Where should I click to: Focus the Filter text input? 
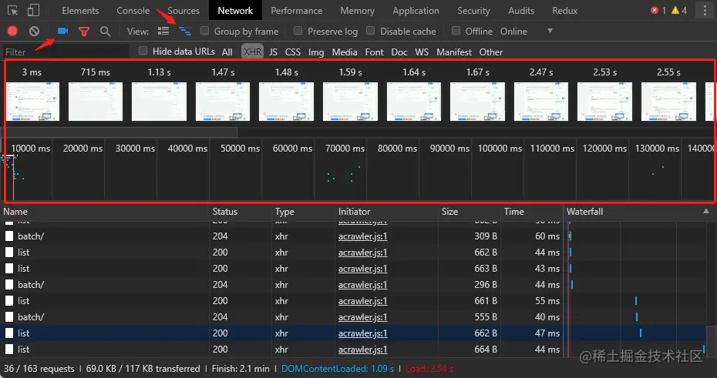pos(66,52)
